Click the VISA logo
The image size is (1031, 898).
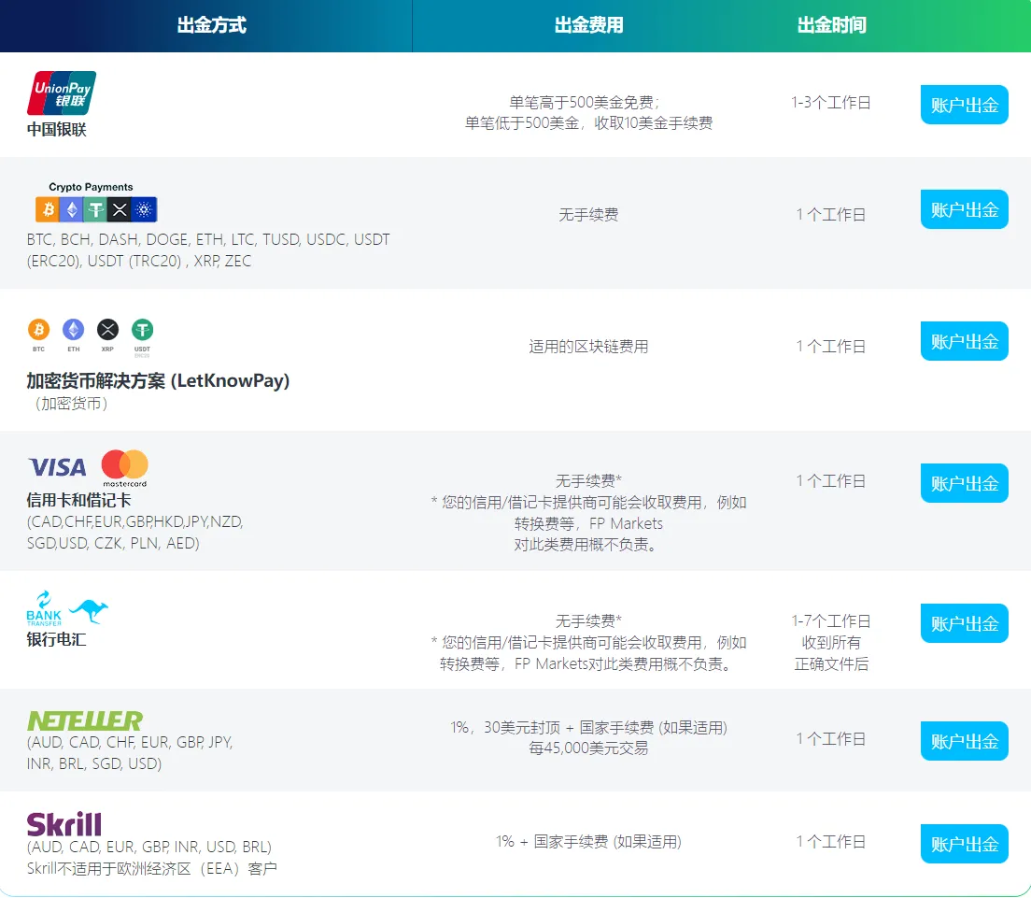(x=57, y=467)
